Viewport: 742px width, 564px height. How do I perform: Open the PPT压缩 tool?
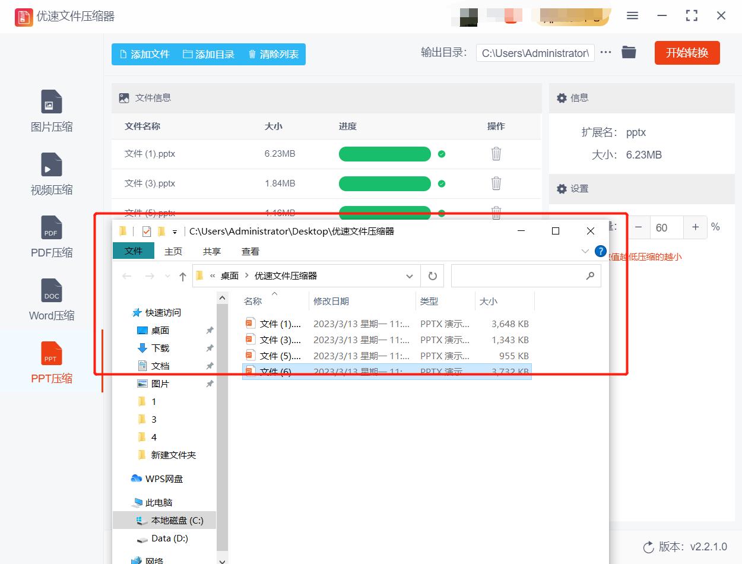point(51,363)
